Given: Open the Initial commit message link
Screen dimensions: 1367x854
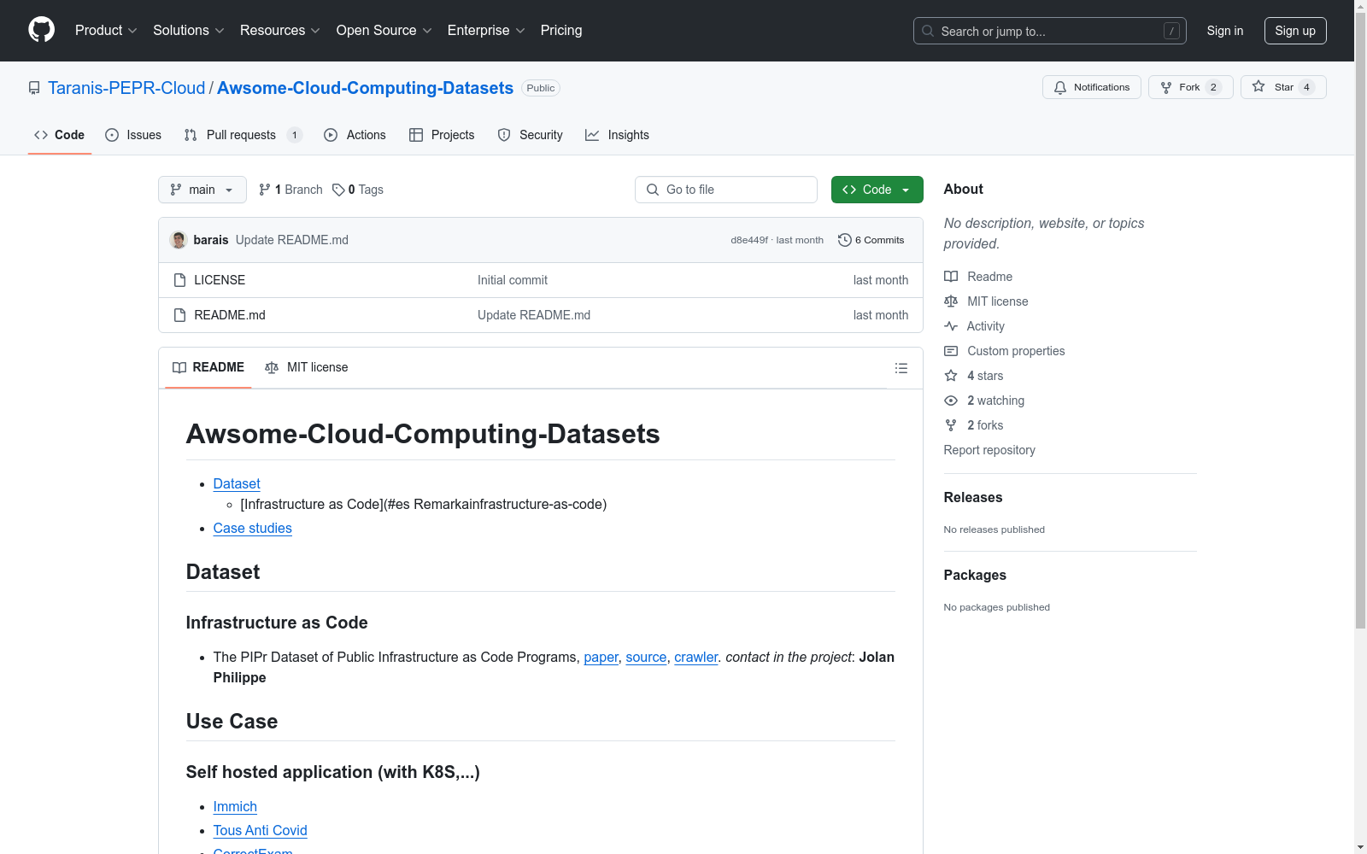Looking at the screenshot, I should tap(513, 280).
